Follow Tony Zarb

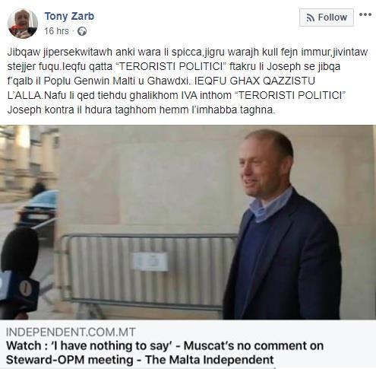(x=327, y=17)
